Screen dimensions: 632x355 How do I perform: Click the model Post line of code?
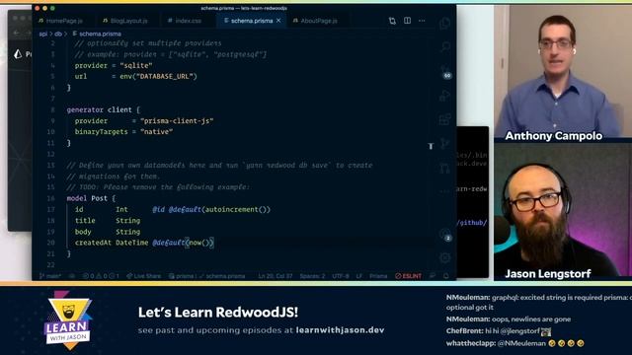[x=91, y=198]
